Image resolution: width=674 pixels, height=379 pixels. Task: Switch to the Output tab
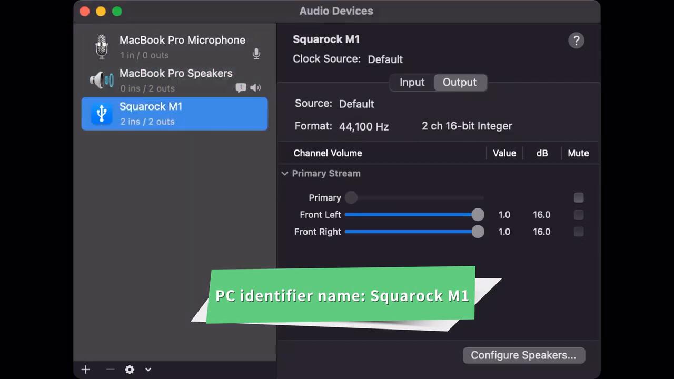(x=459, y=83)
